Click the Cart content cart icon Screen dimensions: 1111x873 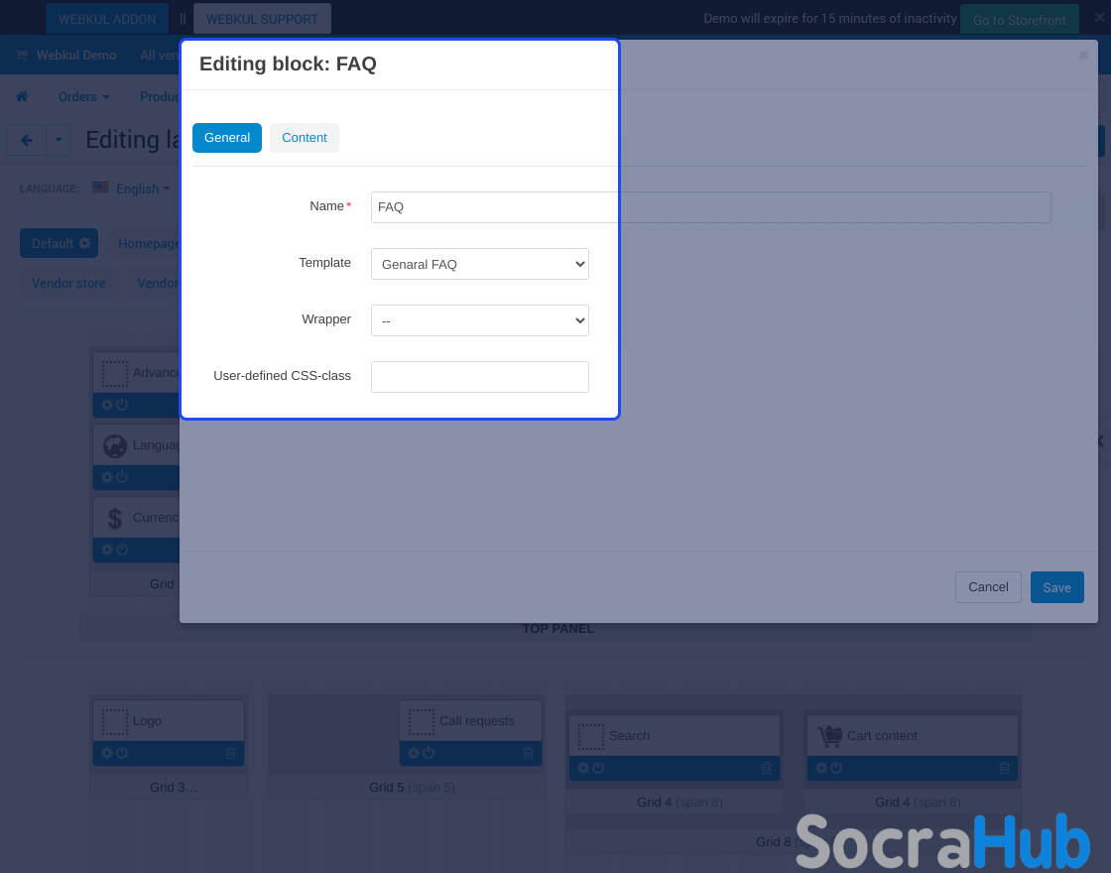829,735
